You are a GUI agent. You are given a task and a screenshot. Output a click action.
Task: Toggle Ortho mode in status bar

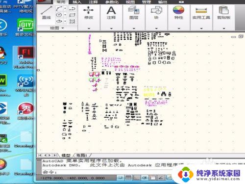tap(137, 178)
